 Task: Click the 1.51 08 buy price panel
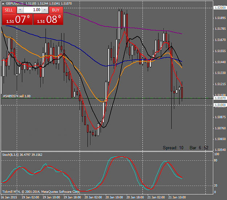tap(48, 20)
